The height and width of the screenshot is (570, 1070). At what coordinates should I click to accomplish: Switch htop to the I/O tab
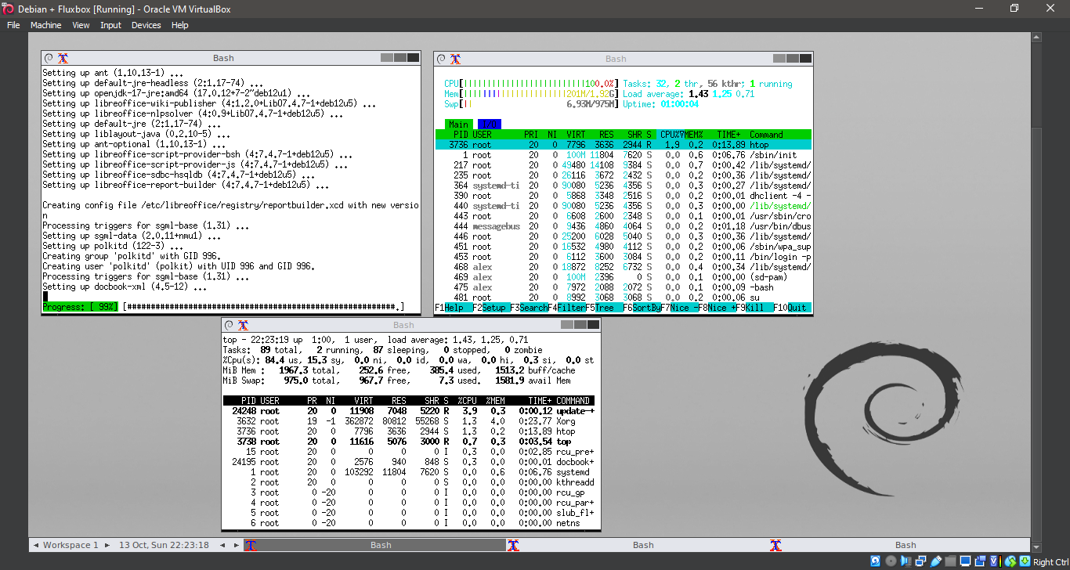coord(489,124)
